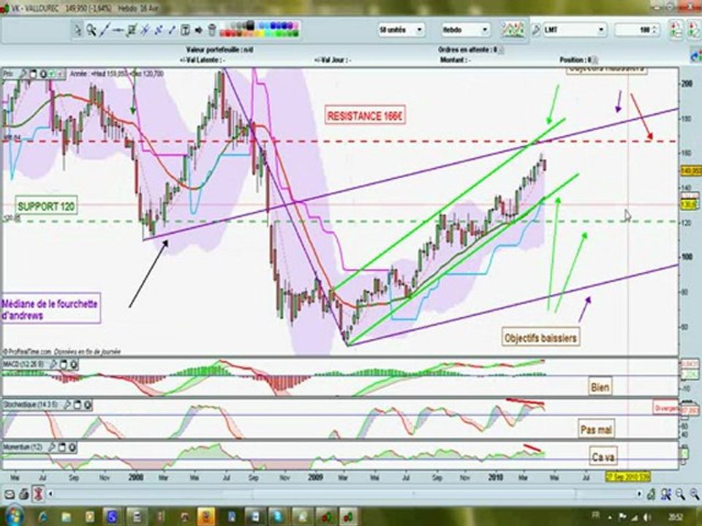Click the mail envelope icon at bottom-left
The height and width of the screenshot is (526, 702).
pos(10,495)
